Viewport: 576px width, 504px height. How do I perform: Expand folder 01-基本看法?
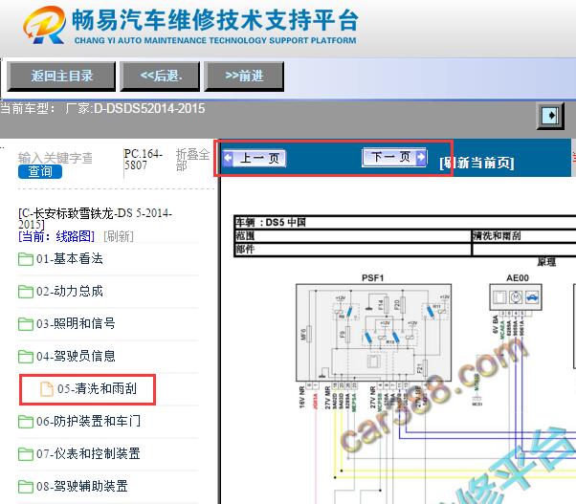click(70, 259)
